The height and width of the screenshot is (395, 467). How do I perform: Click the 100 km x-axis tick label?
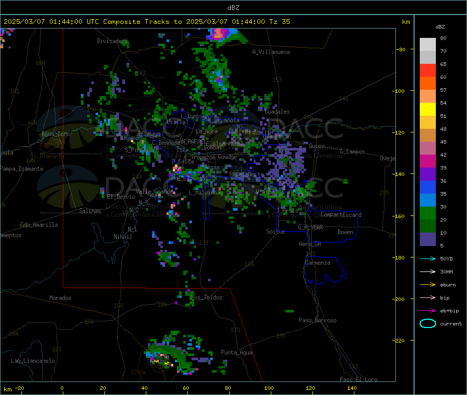coord(269,388)
